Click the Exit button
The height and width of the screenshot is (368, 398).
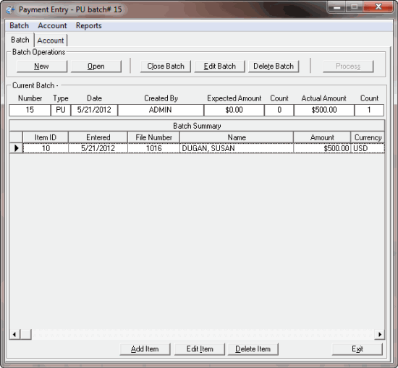point(357,349)
